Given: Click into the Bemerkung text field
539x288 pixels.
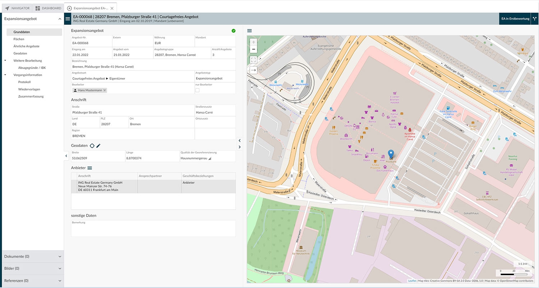Looking at the screenshot, I should [x=153, y=230].
